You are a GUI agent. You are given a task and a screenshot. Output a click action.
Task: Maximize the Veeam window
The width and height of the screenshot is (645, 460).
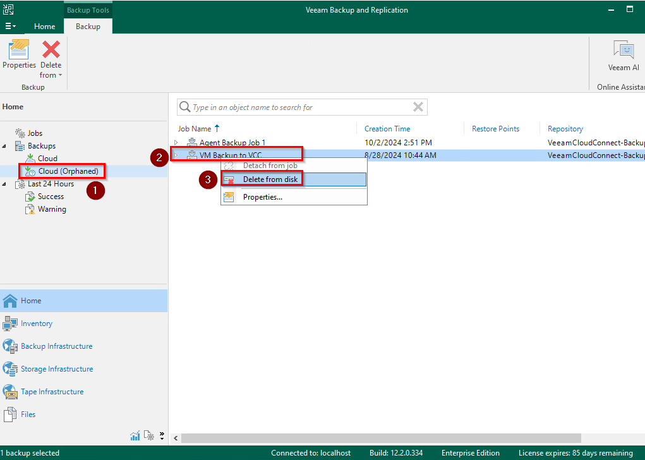(630, 9)
